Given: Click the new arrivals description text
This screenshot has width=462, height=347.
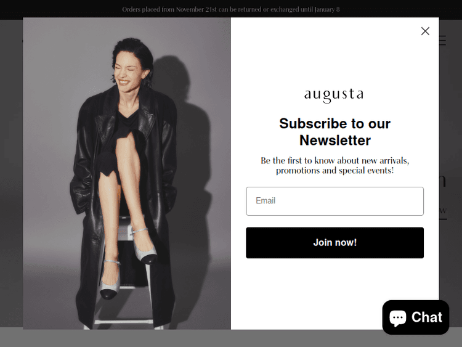Looking at the screenshot, I should [x=334, y=165].
